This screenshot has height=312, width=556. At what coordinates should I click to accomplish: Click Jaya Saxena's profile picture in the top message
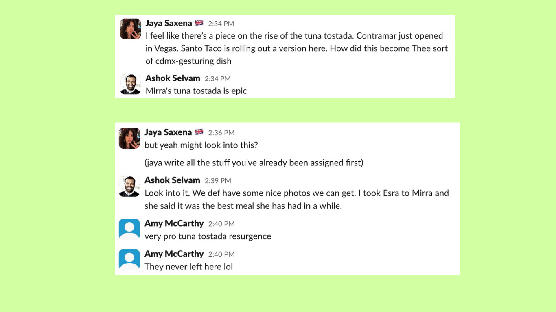click(130, 28)
